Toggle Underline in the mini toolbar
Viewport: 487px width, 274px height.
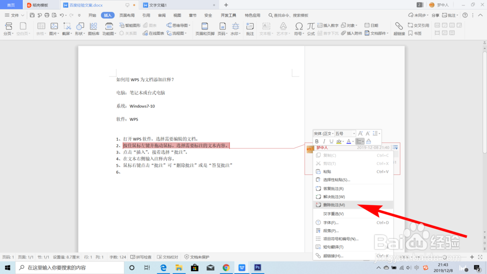tap(331, 141)
